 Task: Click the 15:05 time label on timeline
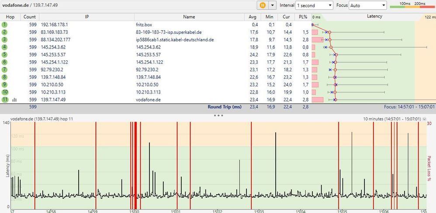[x=343, y=212]
